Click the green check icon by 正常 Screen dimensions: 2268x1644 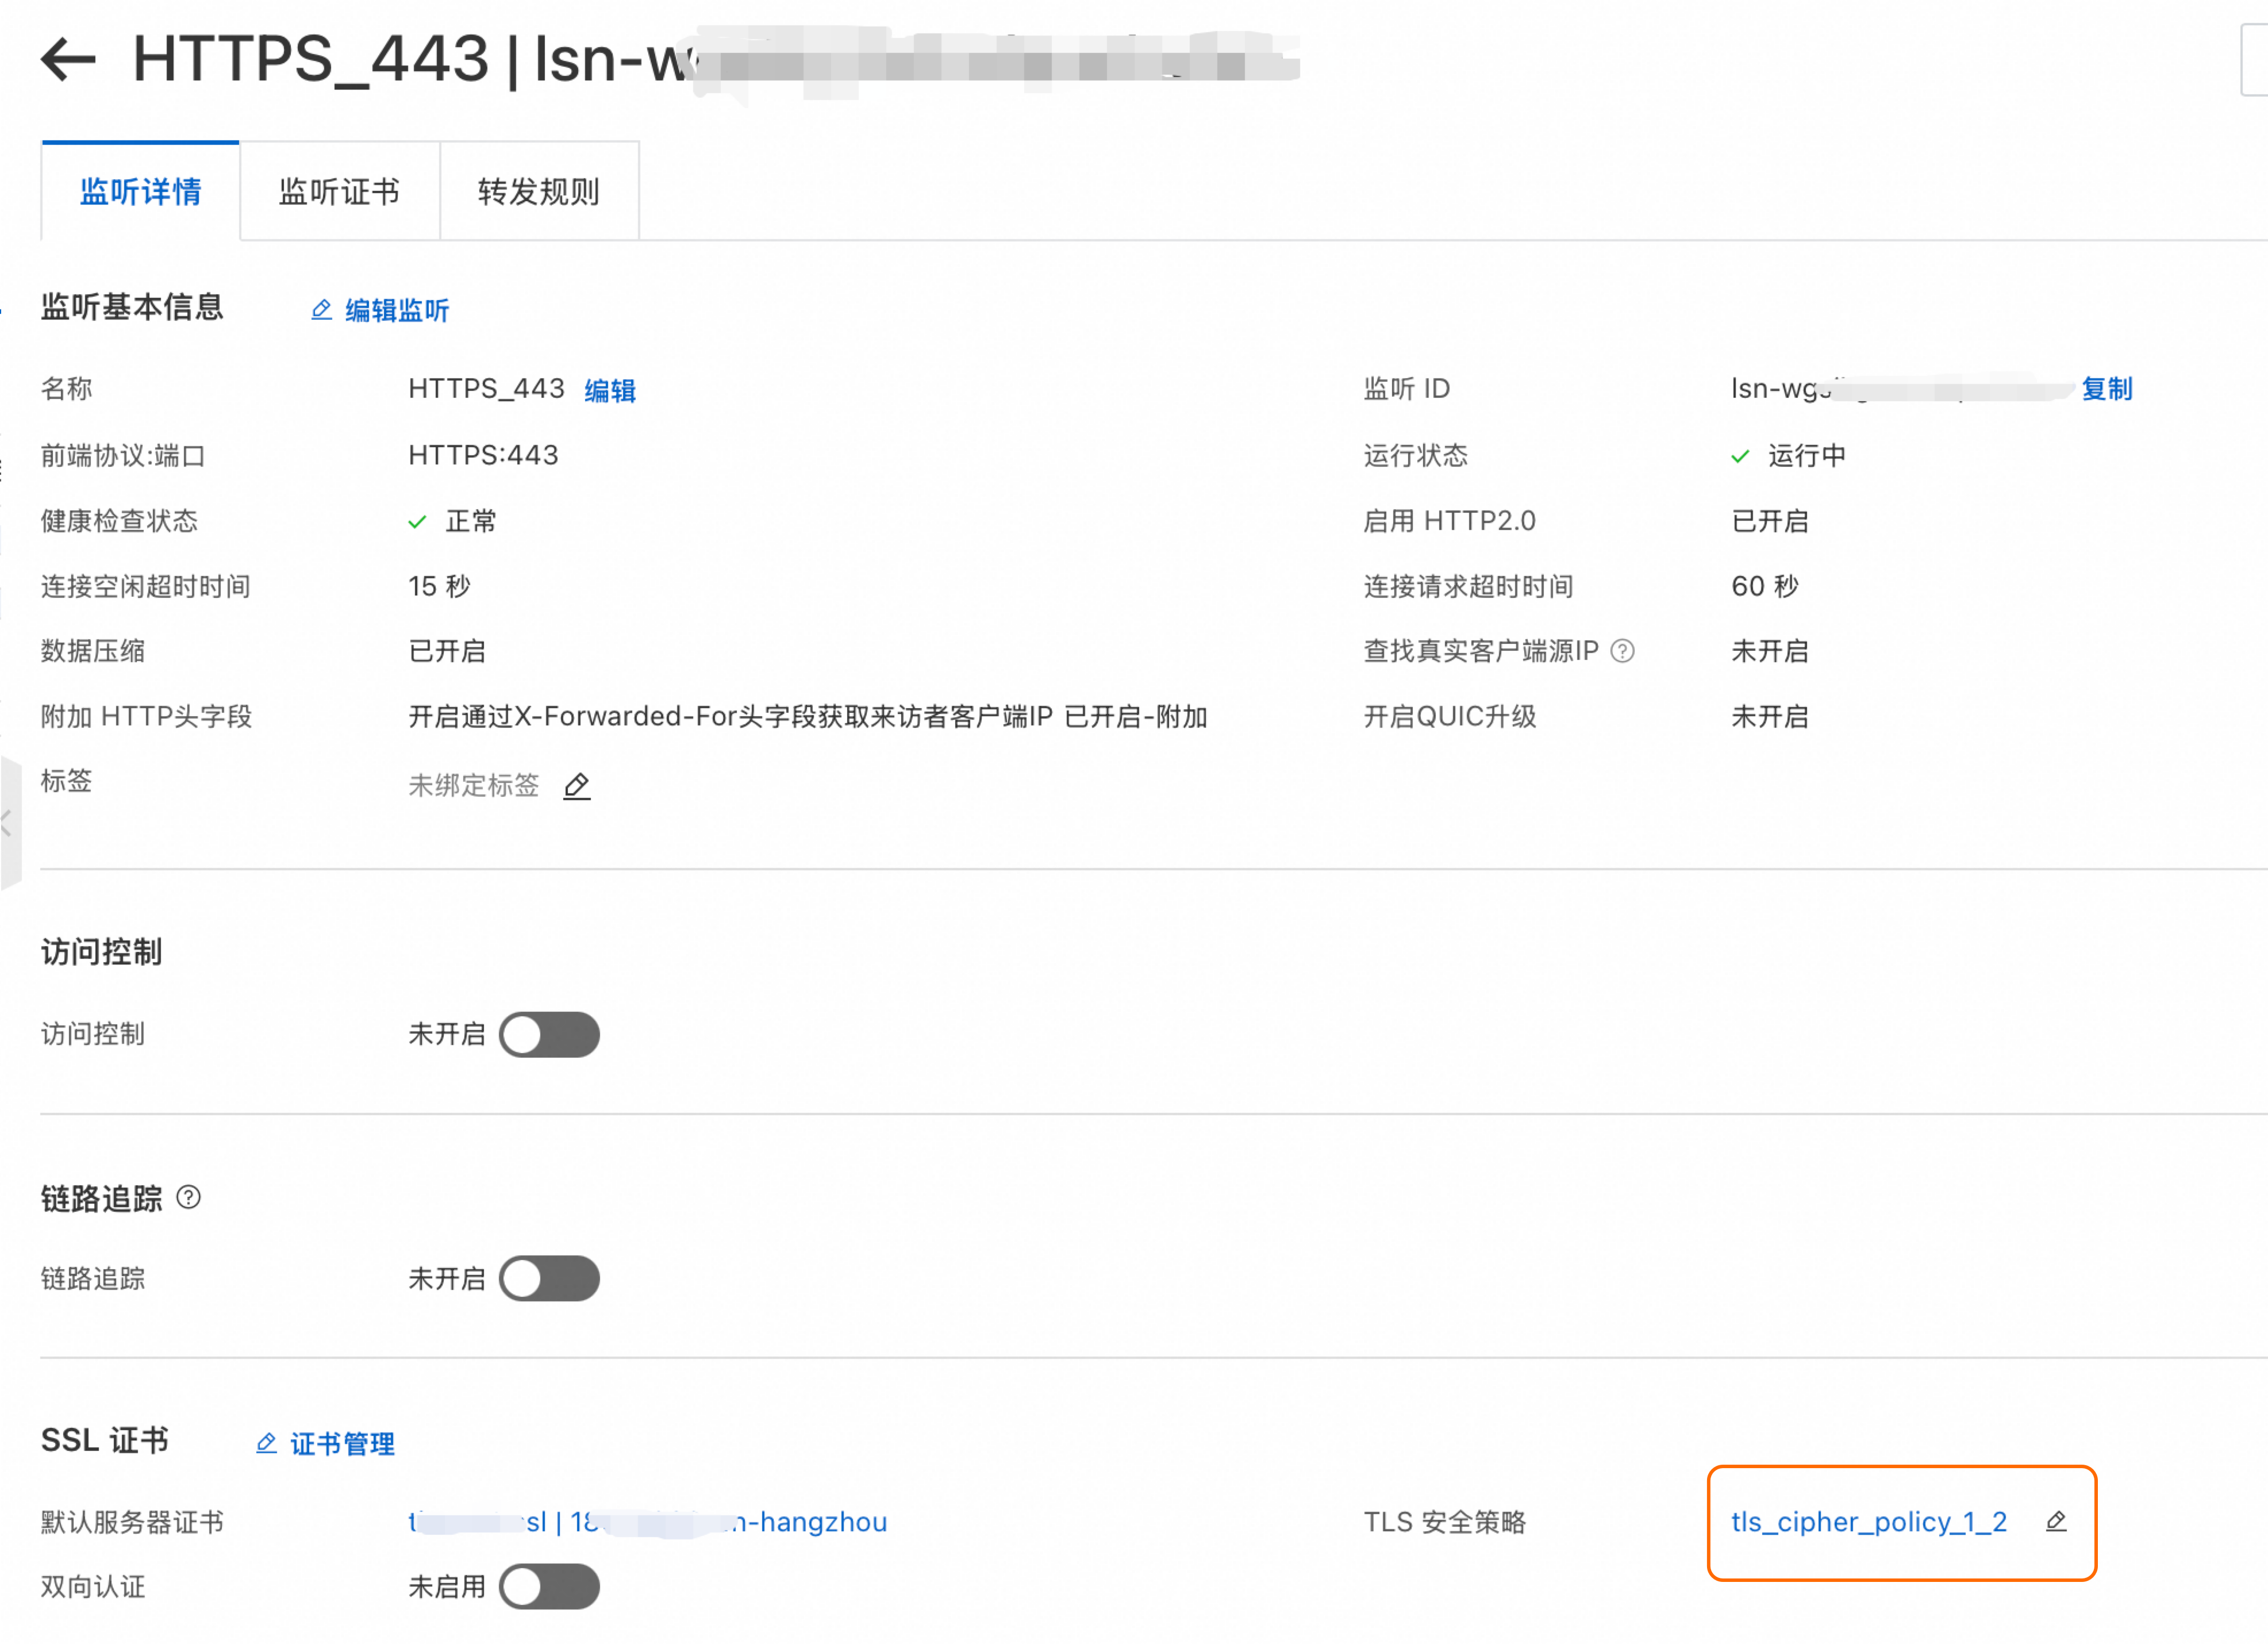coord(417,522)
